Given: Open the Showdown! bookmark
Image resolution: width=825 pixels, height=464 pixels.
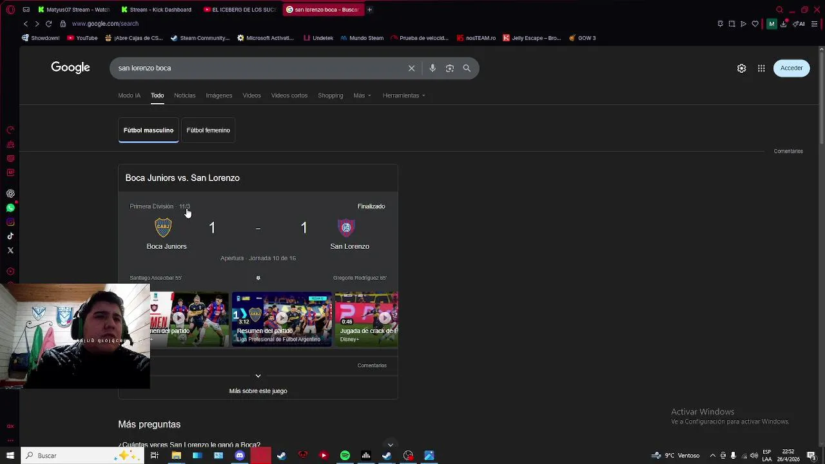Looking at the screenshot, I should (41, 38).
